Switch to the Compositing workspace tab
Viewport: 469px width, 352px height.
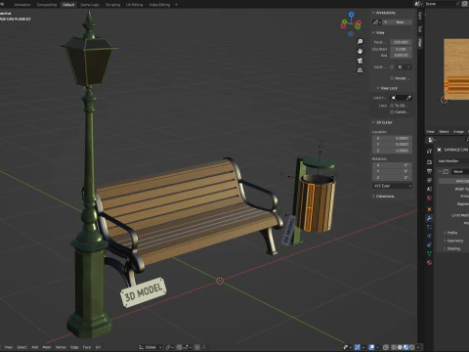click(x=47, y=5)
